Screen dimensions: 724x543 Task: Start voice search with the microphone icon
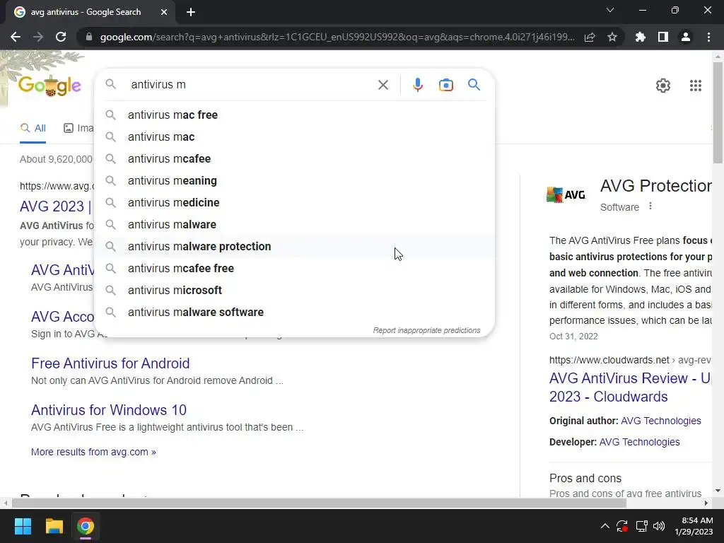[x=417, y=85]
